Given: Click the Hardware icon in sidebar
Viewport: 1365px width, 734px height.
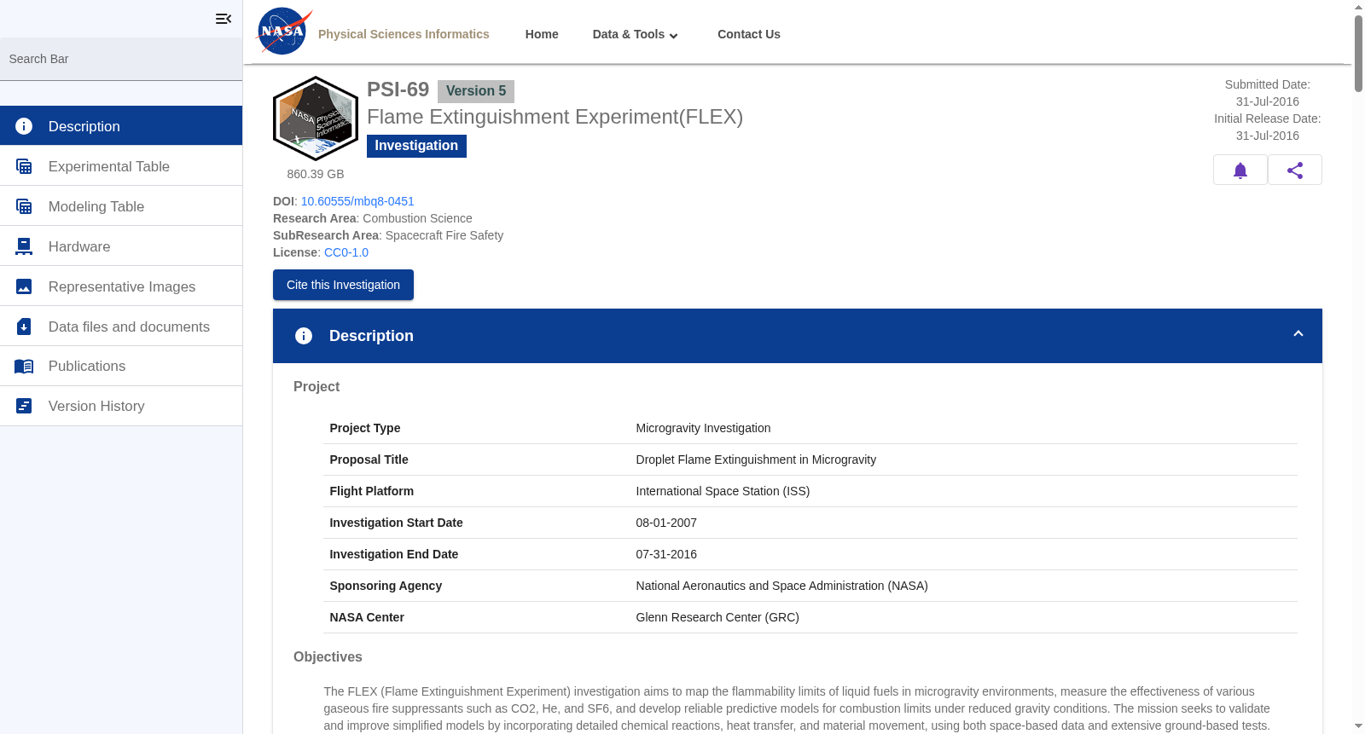Looking at the screenshot, I should coord(24,246).
